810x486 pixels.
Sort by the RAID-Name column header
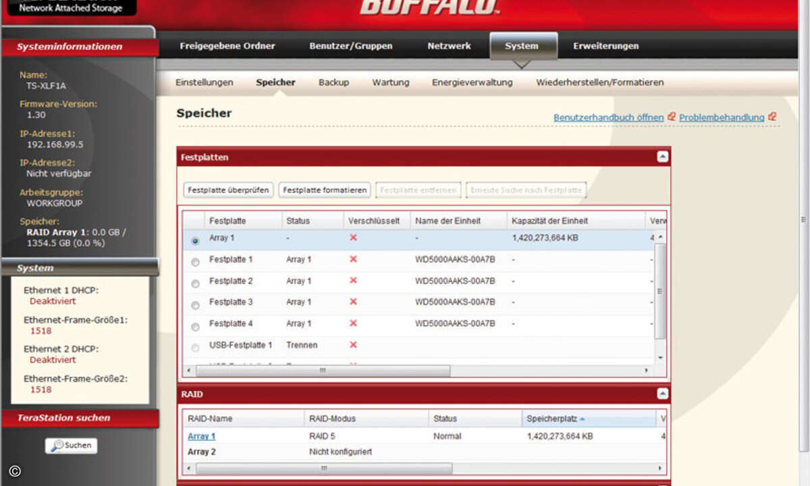click(244, 418)
